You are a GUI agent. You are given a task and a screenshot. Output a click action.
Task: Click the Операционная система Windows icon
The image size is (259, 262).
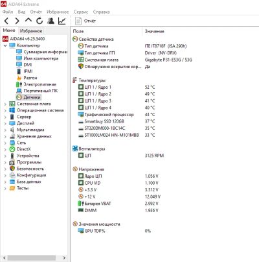(12, 110)
